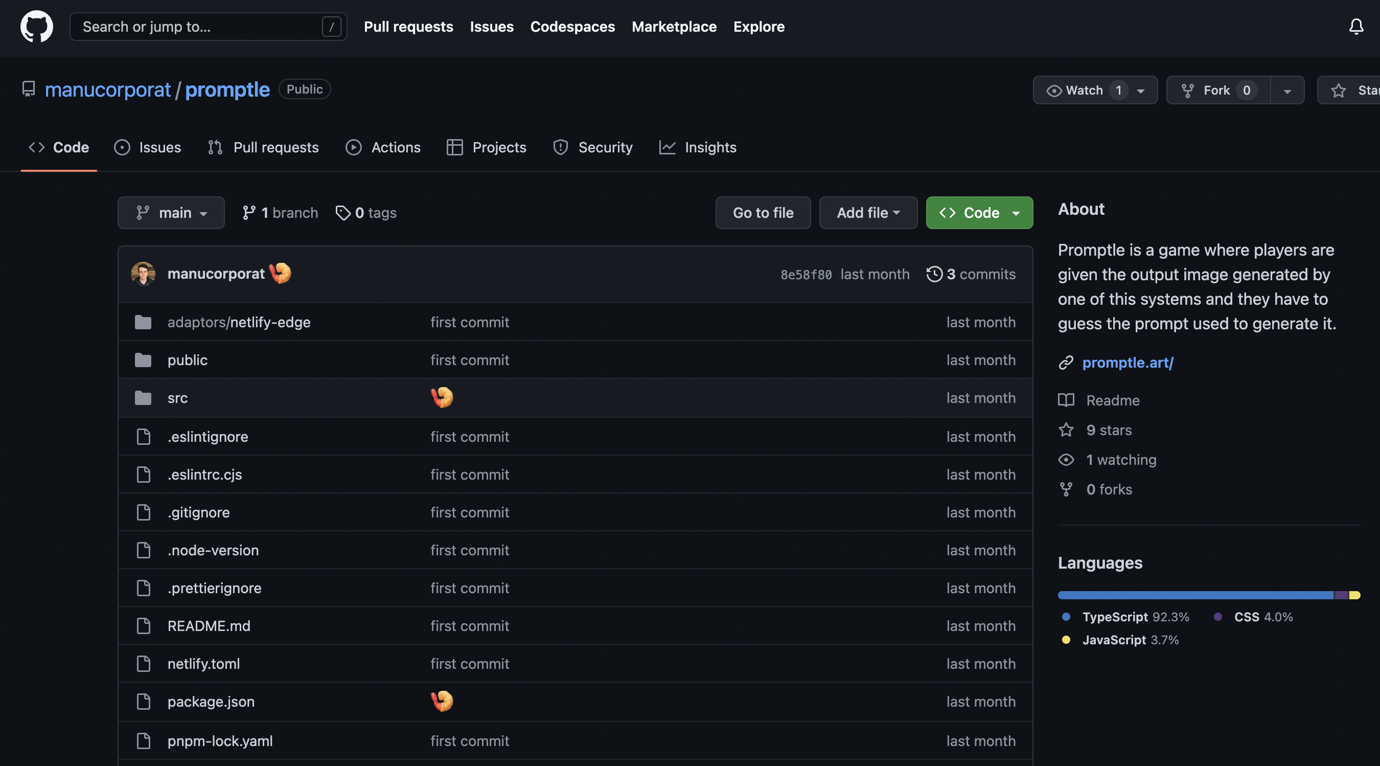Open the notifications bell

[1355, 26]
